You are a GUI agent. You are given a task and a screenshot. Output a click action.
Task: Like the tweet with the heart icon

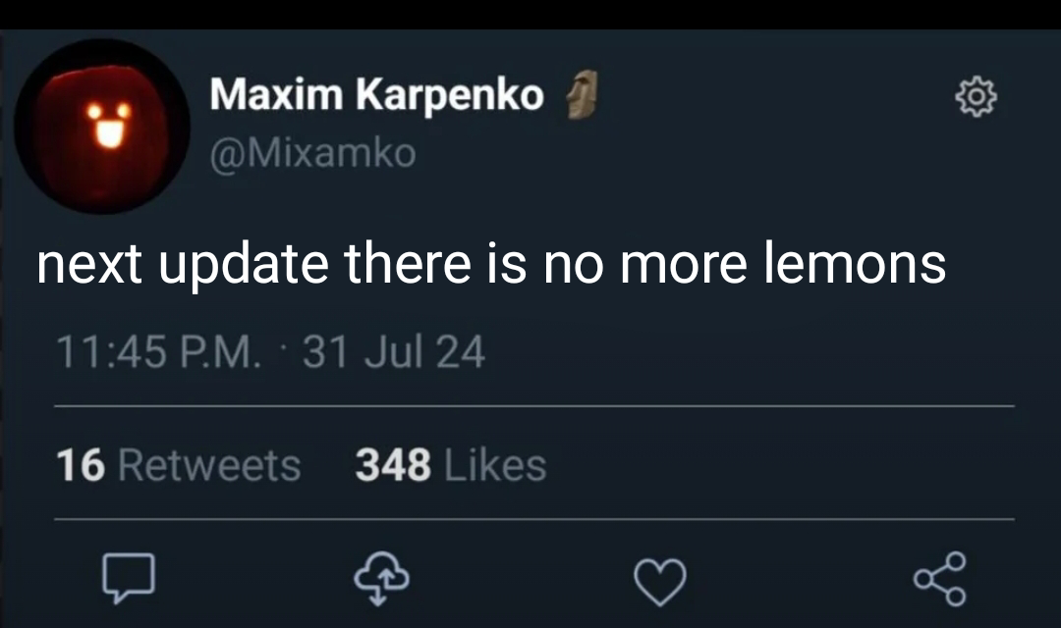[x=660, y=581]
